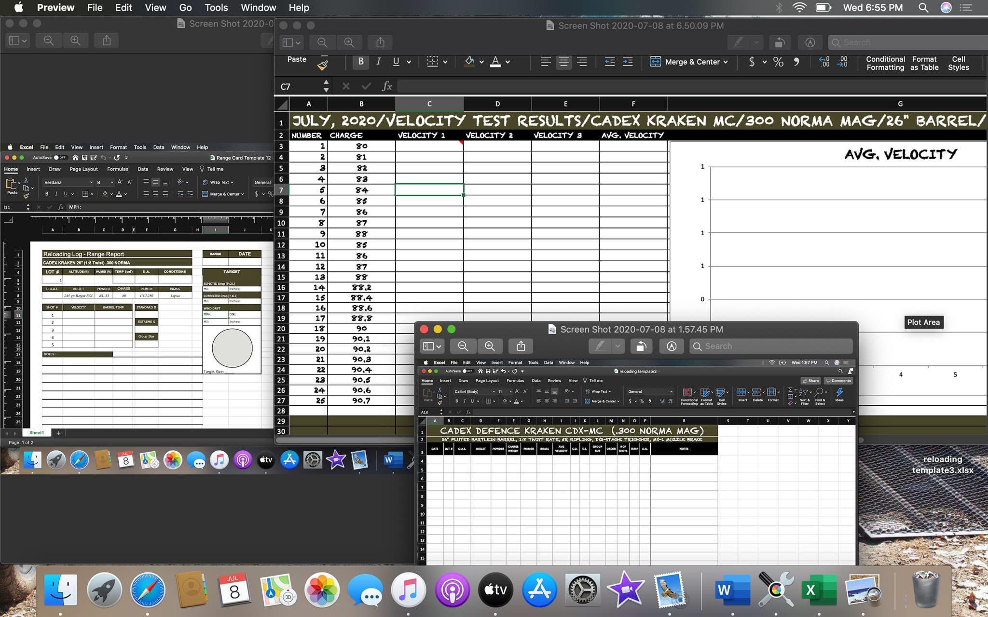Open sidebar view dropdown in 1.57.45 PM window

point(432,346)
